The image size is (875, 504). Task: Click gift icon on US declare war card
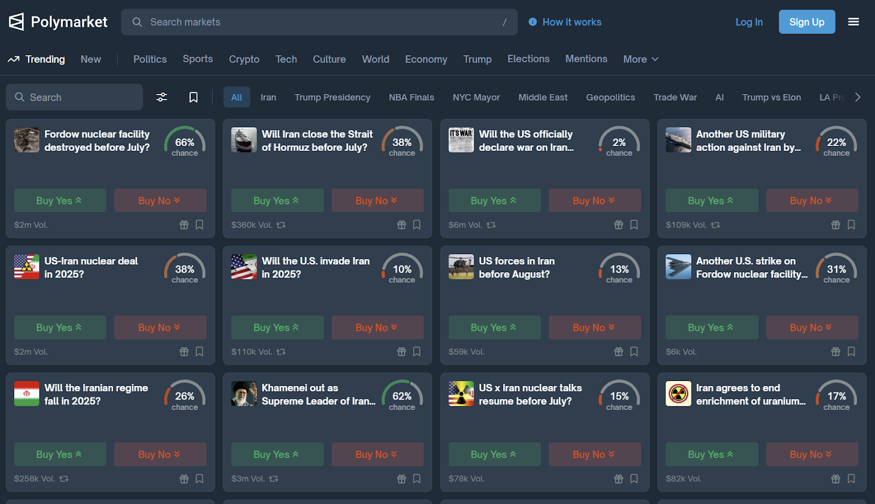coord(619,225)
